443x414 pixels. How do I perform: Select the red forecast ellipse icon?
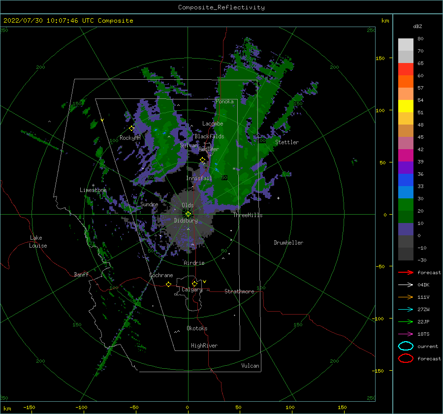(406, 358)
